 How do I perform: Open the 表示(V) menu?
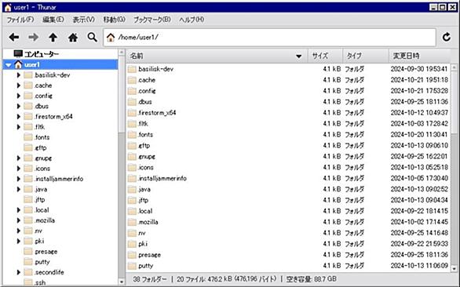tap(84, 20)
